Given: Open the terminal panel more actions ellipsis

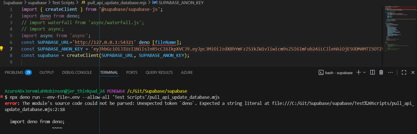Looking at the screenshot, I should click(x=390, y=72).
